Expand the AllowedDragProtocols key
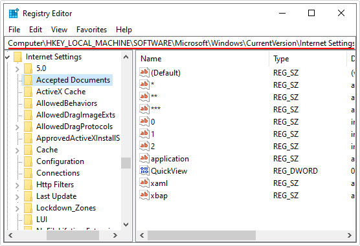 tap(17, 127)
